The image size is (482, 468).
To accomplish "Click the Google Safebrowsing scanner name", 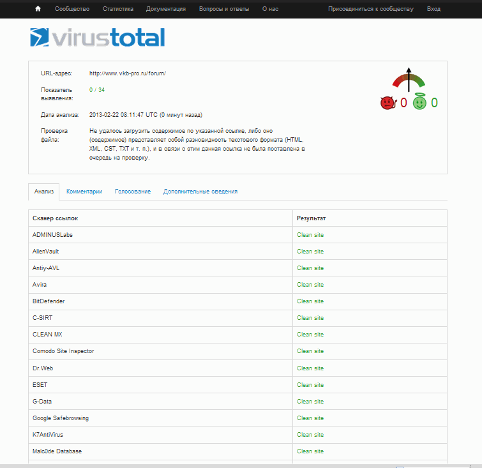I will (61, 418).
